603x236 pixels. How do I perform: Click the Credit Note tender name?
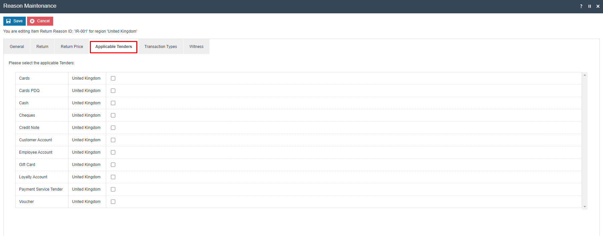[x=29, y=128]
